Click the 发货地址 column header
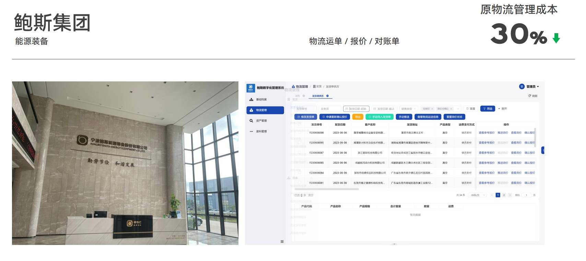Image resolution: width=586 pixels, height=261 pixels. click(x=412, y=125)
